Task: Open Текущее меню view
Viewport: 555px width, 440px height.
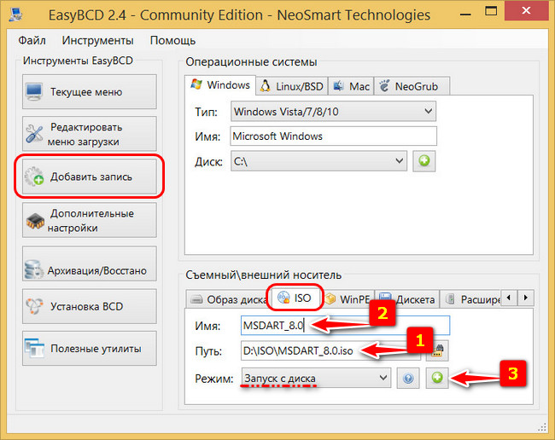Action: tap(89, 92)
